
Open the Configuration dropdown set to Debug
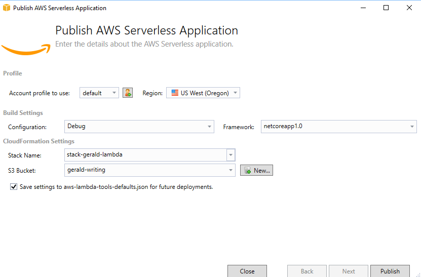pos(139,127)
